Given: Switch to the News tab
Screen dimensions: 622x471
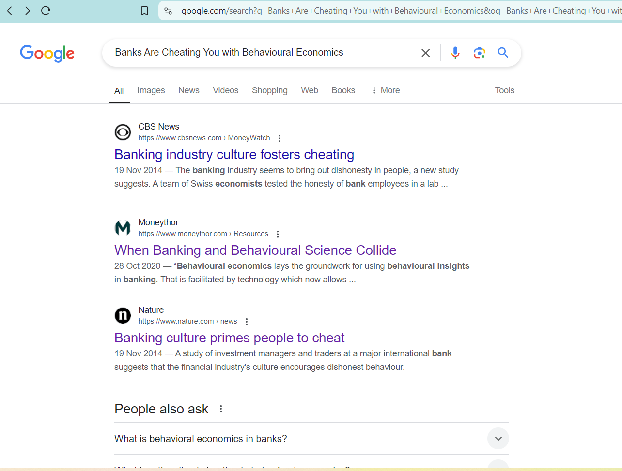Looking at the screenshot, I should click(x=189, y=90).
